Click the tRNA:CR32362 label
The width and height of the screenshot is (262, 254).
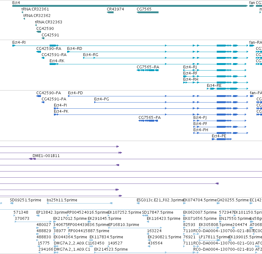click(37, 15)
